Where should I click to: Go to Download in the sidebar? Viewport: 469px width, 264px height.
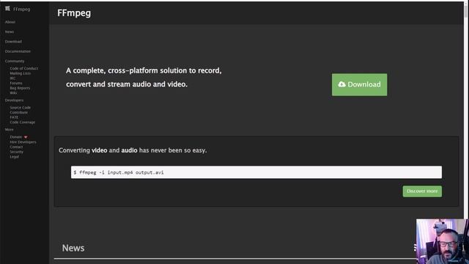pos(13,42)
